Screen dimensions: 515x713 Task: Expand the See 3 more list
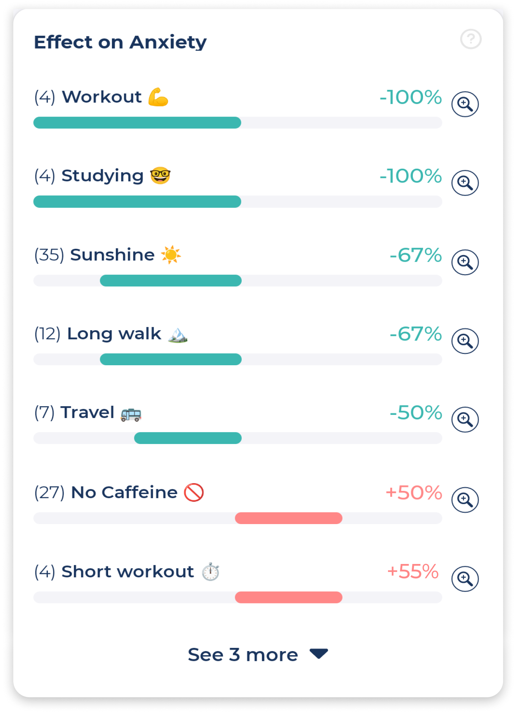tap(258, 655)
